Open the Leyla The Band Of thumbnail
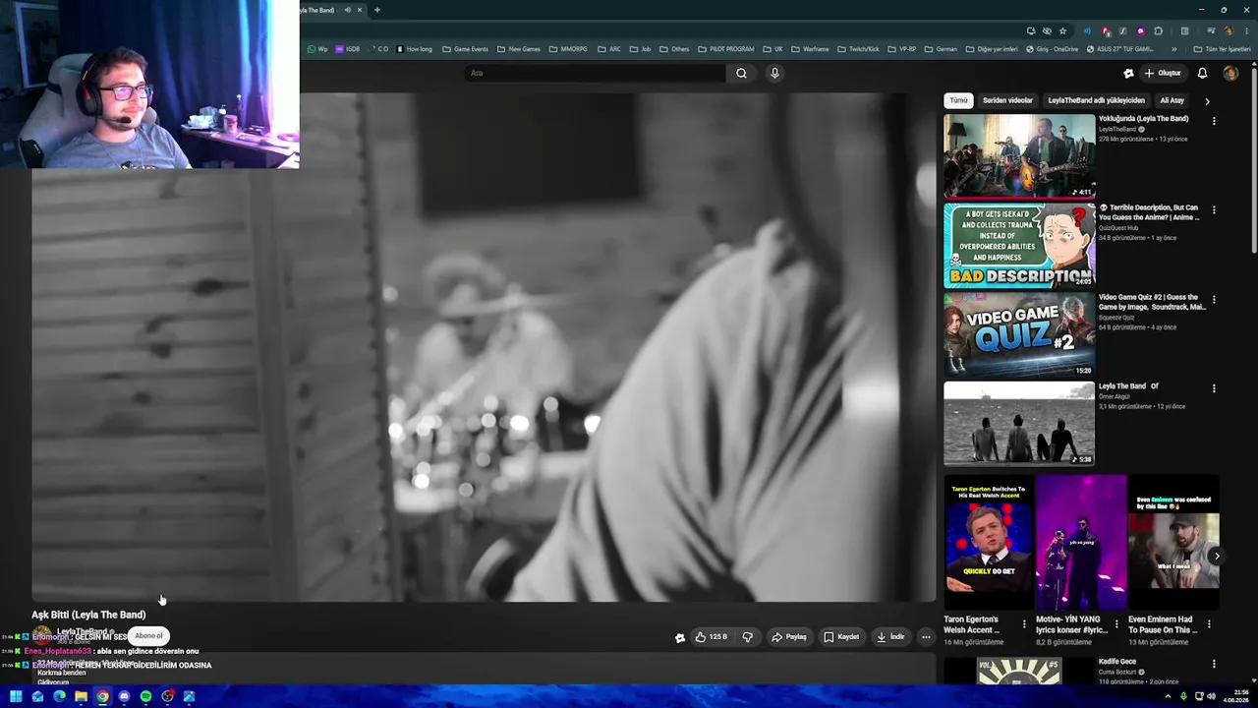The width and height of the screenshot is (1258, 708). [1019, 424]
